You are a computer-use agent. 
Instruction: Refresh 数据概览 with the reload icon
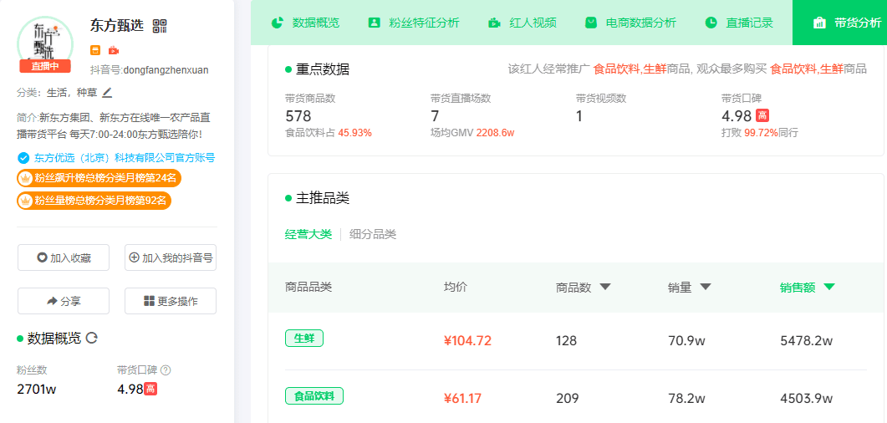click(92, 338)
